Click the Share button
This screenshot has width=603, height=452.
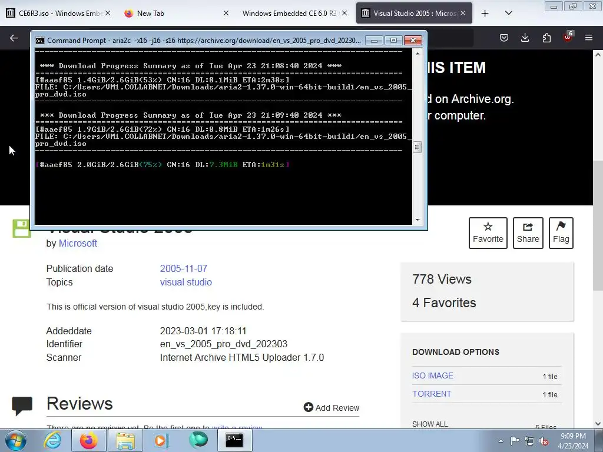[528, 233]
